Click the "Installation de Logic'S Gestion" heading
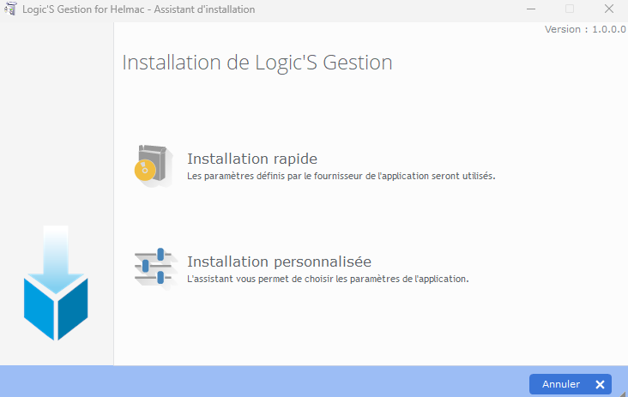628x397 pixels. coord(257,63)
